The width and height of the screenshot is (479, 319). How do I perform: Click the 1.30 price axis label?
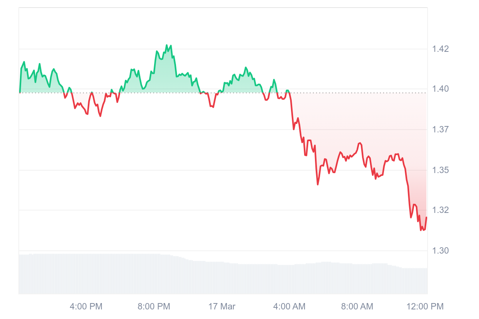(x=441, y=250)
